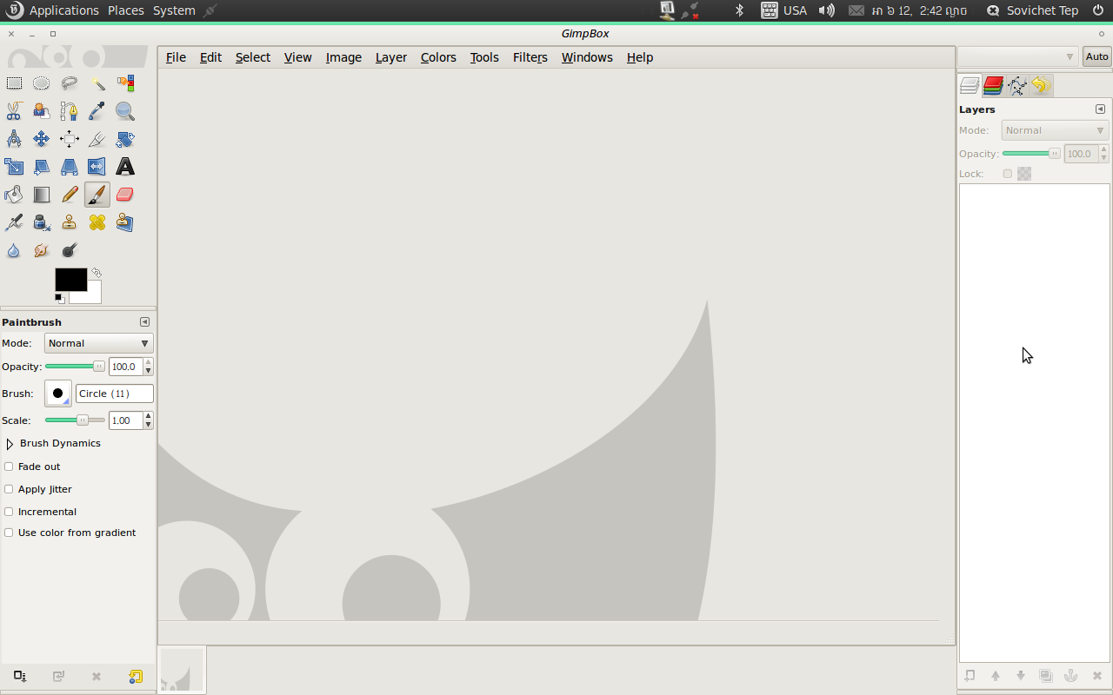Click the Circle (11) brush name field
This screenshot has height=695, width=1113.
pyautogui.click(x=114, y=394)
